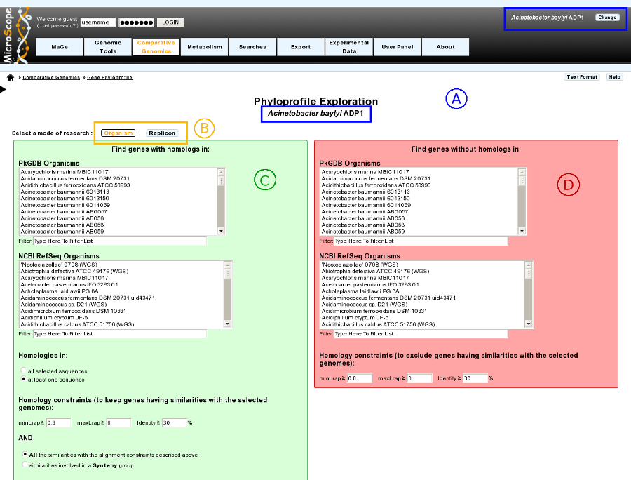Image resolution: width=631 pixels, height=480 pixels.
Task: Choose 'All the similarities' alignment option
Action: 25,454
